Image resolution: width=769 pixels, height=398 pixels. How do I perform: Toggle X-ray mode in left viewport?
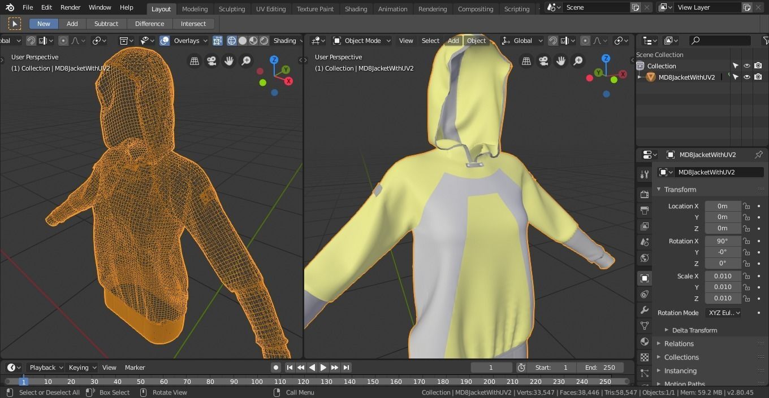pyautogui.click(x=217, y=41)
